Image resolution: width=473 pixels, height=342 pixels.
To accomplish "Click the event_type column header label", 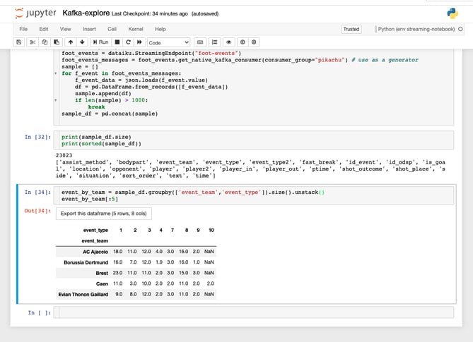I will (x=95, y=230).
